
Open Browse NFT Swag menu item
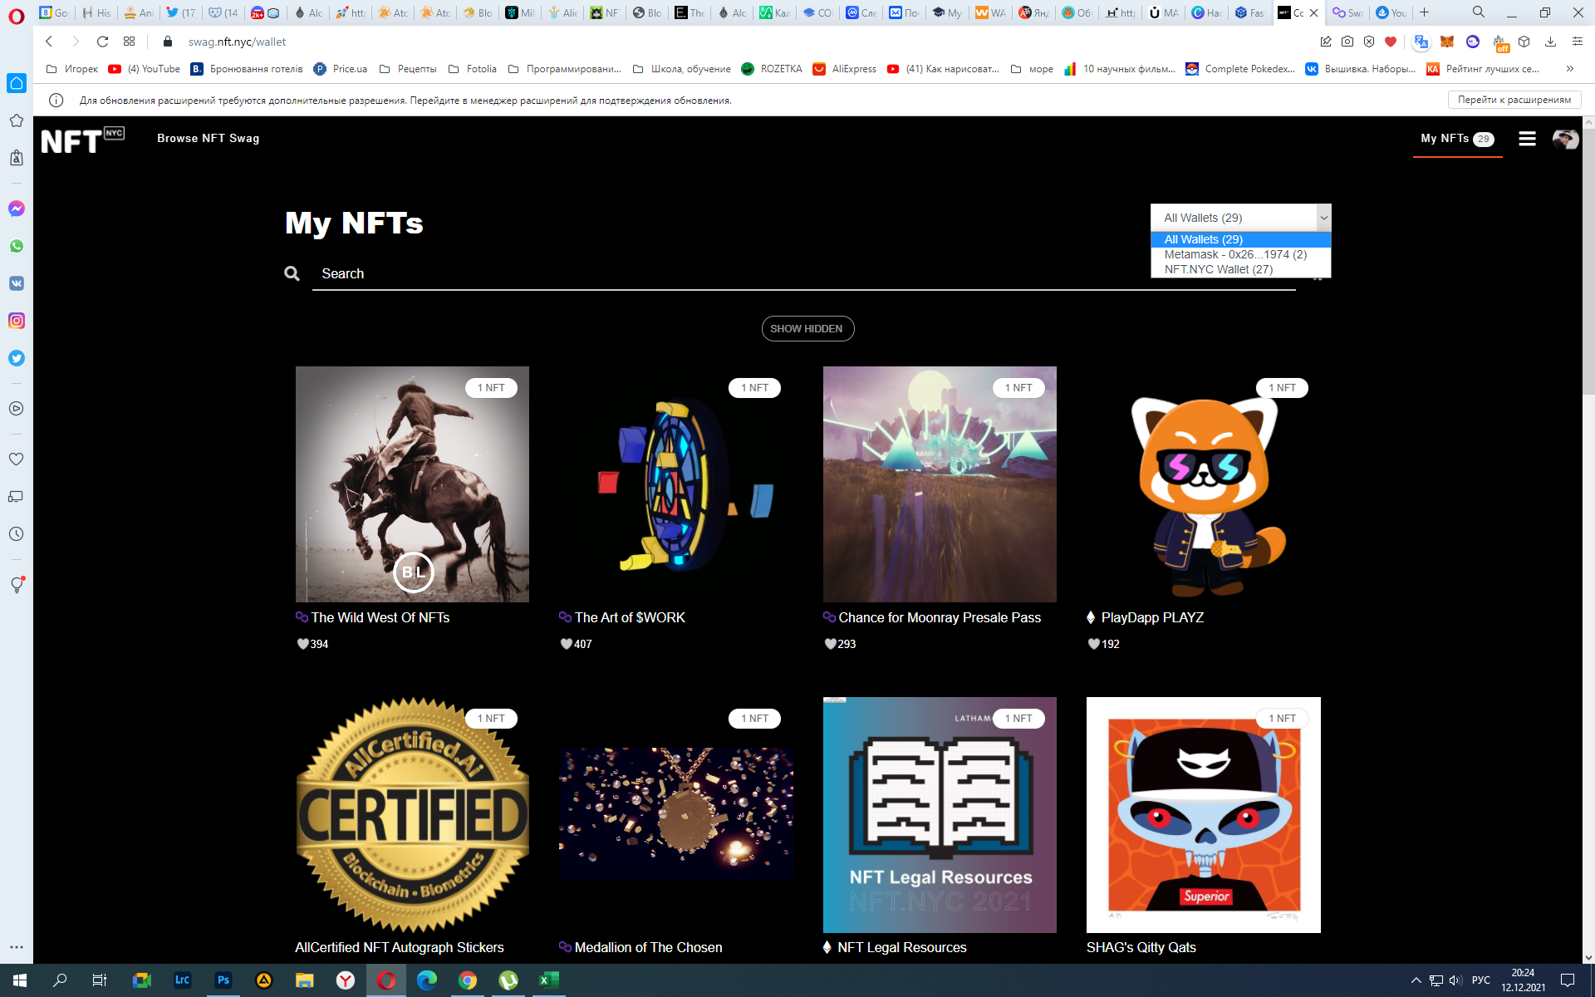coord(209,139)
